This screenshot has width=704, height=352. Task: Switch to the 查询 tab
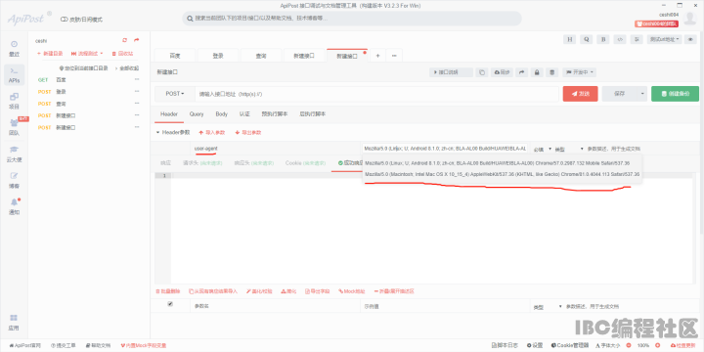[261, 56]
